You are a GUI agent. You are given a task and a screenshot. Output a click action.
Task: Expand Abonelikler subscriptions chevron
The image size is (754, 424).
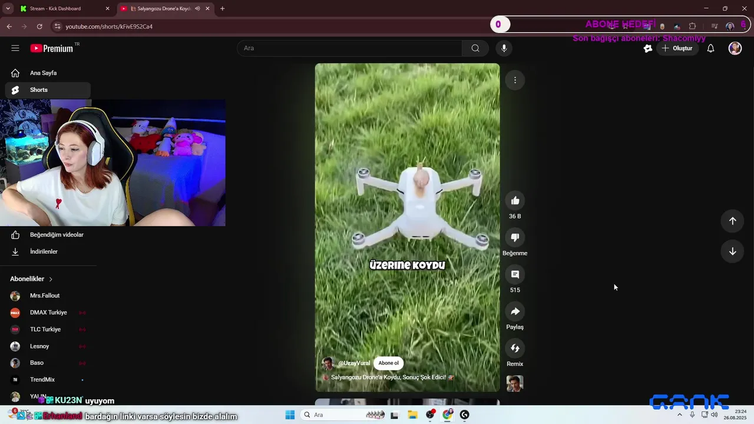coord(51,279)
